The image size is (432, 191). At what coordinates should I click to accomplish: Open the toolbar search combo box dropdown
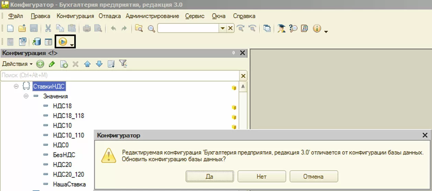(x=222, y=29)
